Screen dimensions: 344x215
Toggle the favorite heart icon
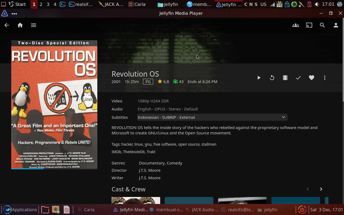click(311, 78)
